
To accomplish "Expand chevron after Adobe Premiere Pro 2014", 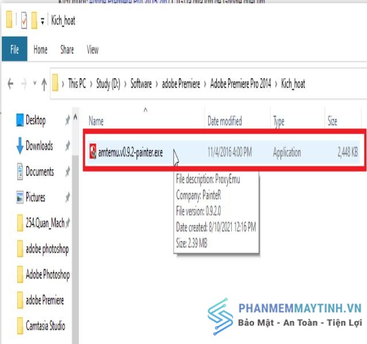I will tap(276, 84).
